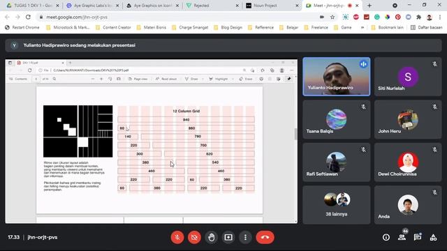Viewport: 447px width, 251px height.
Task: Bookmark this page with star icon
Action: (332, 17)
